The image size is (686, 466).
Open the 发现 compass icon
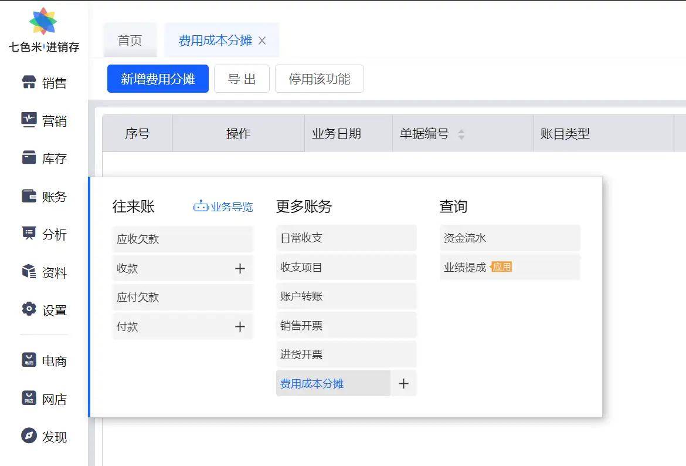[x=29, y=436]
